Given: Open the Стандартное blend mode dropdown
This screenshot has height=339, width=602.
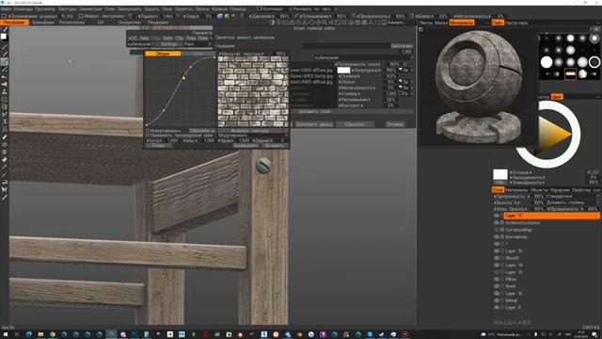Looking at the screenshot, I should click(572, 197).
